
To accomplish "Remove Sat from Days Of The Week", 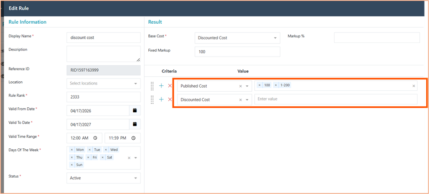I will click(x=102, y=157).
